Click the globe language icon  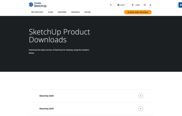click(118, 5)
